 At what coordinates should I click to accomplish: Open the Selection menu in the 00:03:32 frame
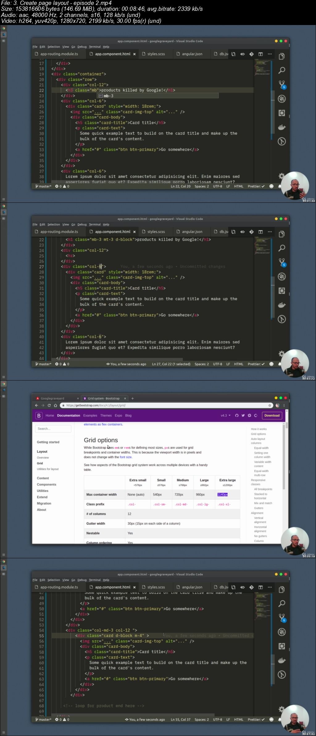pos(54,224)
